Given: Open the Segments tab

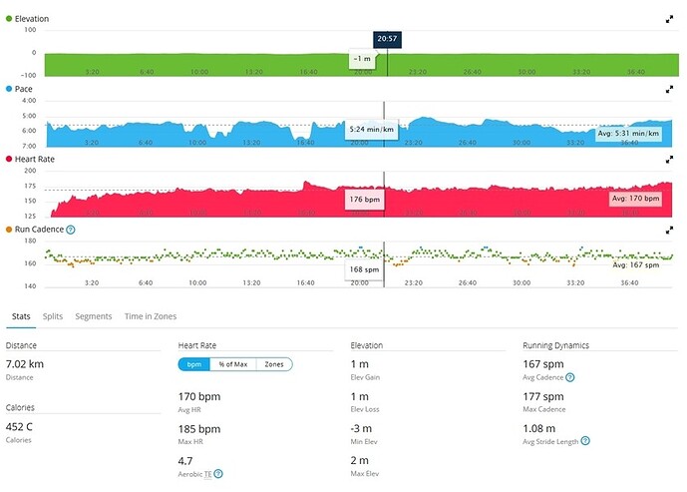Looking at the screenshot, I should click(94, 316).
